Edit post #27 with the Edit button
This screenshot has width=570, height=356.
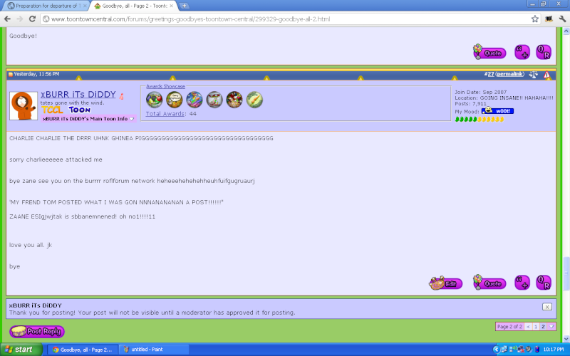tap(446, 283)
